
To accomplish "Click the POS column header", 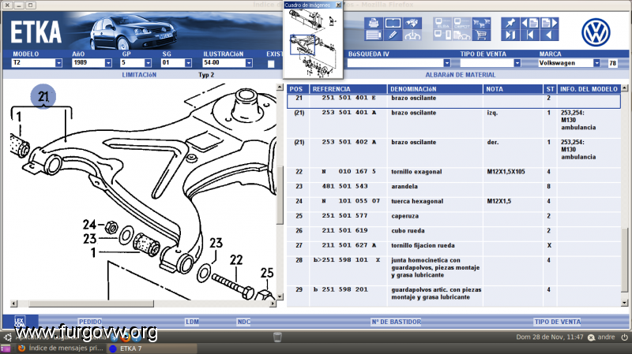I will point(298,89).
